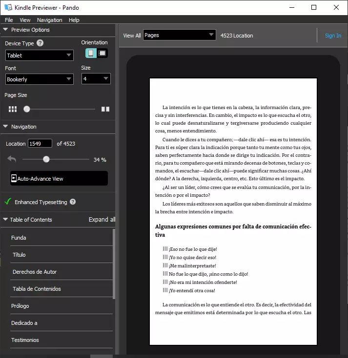Viewport: 348px width, 358px height.
Task: Click the back arrow in Navigation
Action: pyautogui.click(x=12, y=159)
